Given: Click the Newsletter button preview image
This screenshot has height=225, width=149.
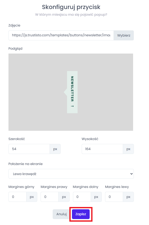Looking at the screenshot, I should click(x=71, y=92).
